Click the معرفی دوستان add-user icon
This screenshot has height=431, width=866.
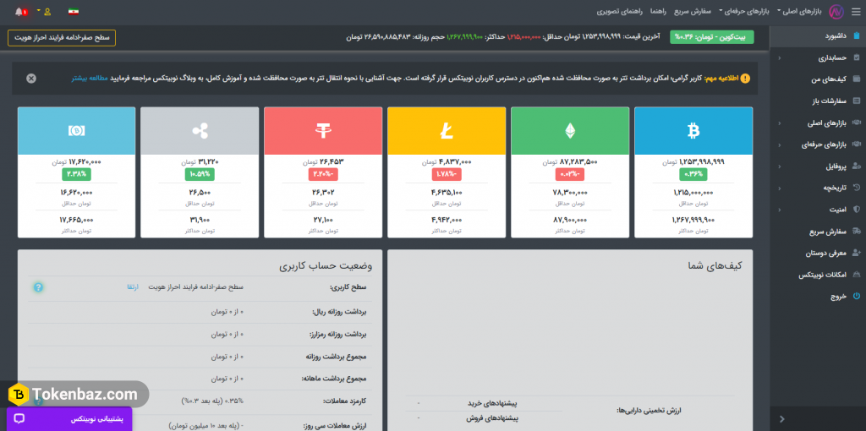click(x=856, y=253)
